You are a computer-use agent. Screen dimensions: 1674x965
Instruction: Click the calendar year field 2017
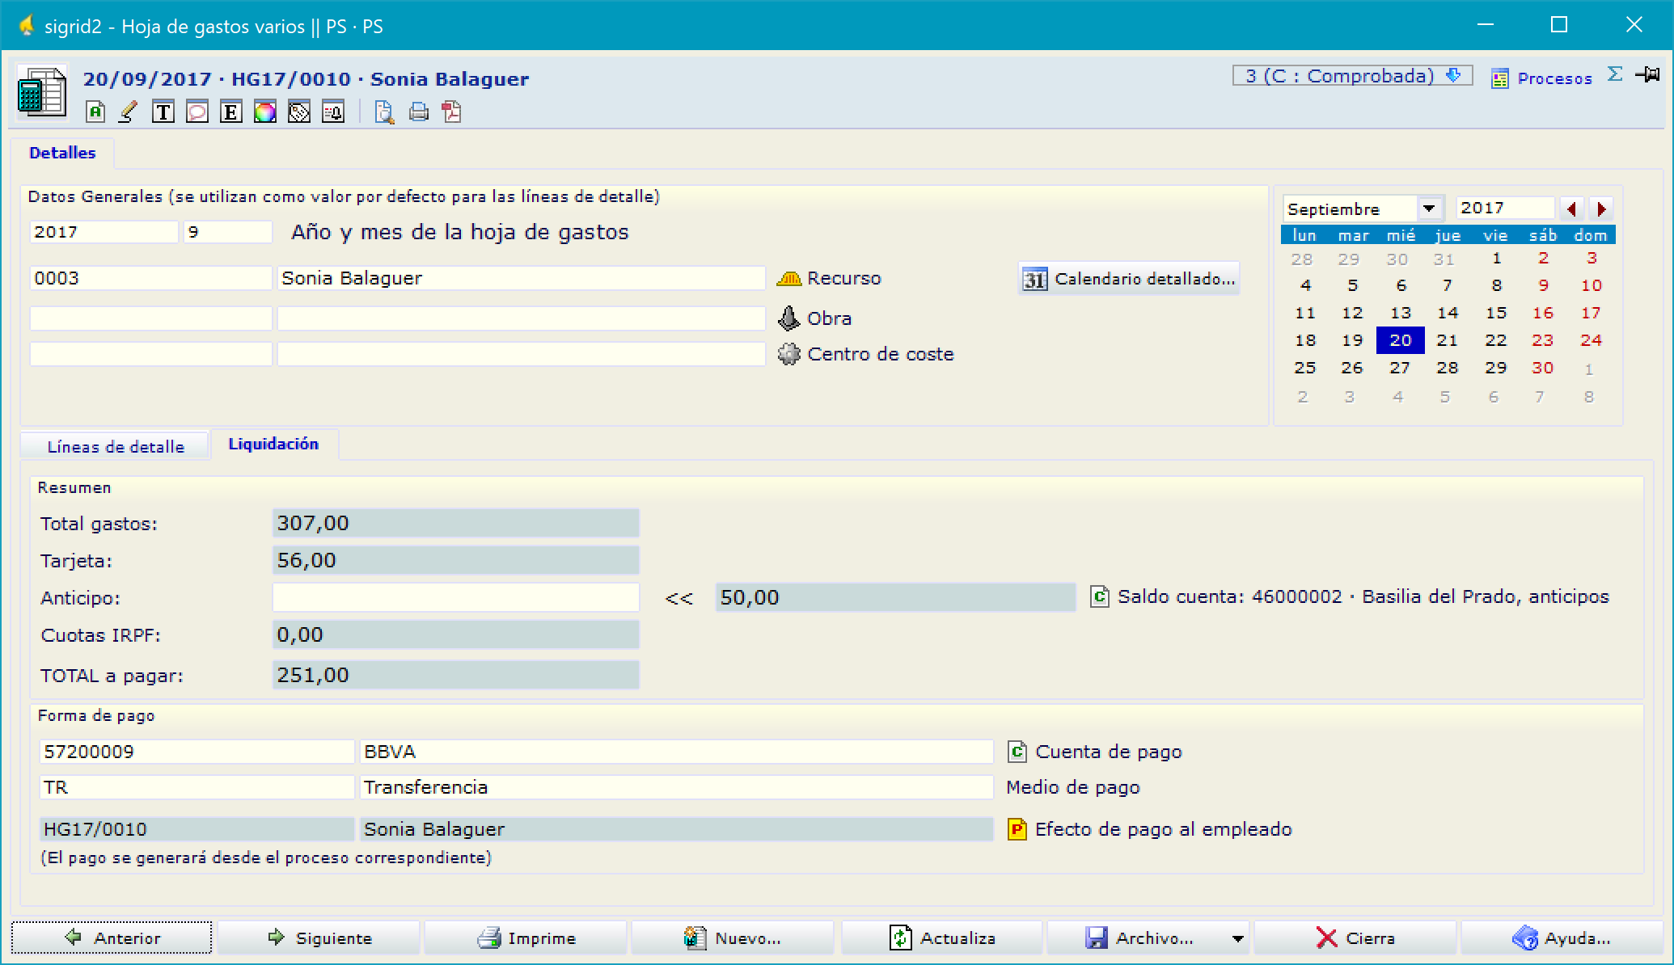[x=1505, y=208]
